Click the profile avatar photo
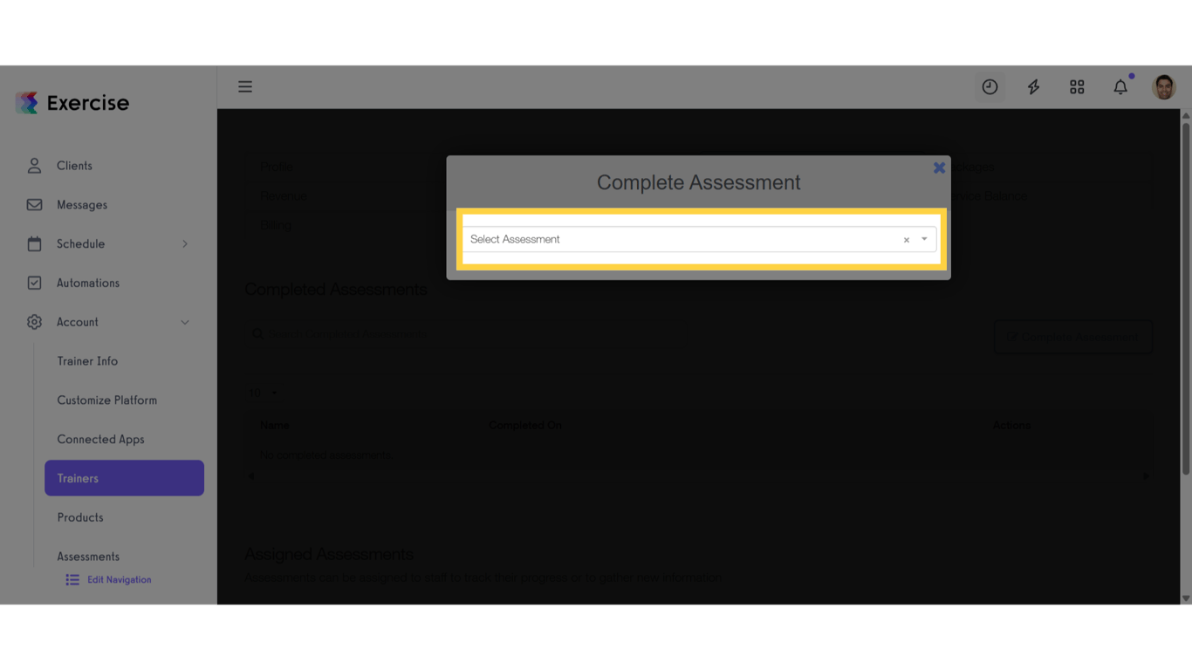This screenshot has height=670, width=1192. 1164,86
